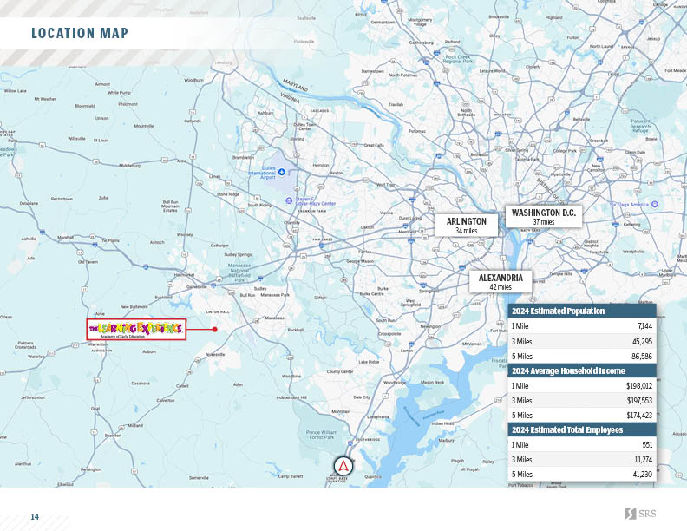Click the Rock Creek Regional Park label
Image resolution: width=687 pixels, height=531 pixels.
457,59
